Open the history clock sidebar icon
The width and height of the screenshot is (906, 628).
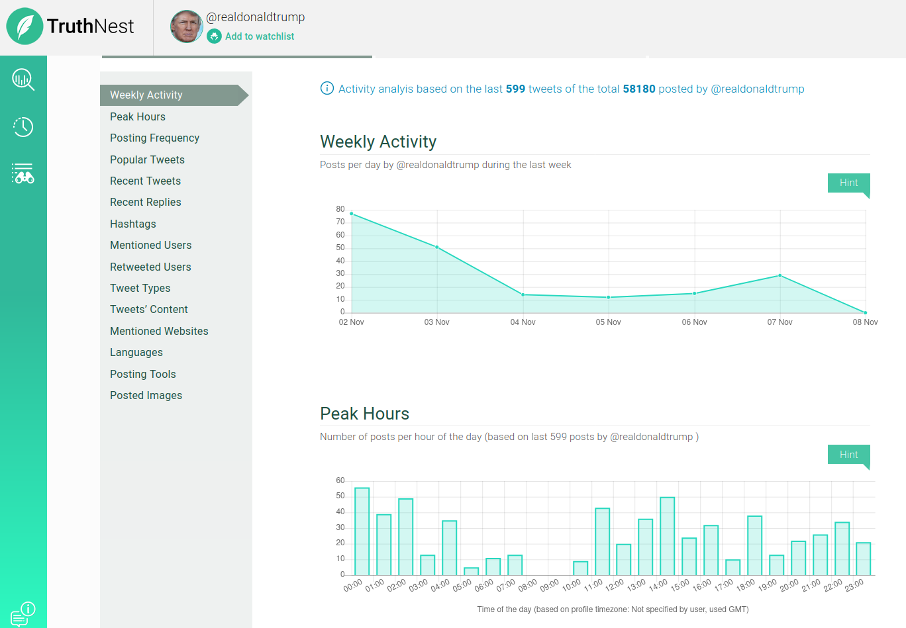coord(23,126)
